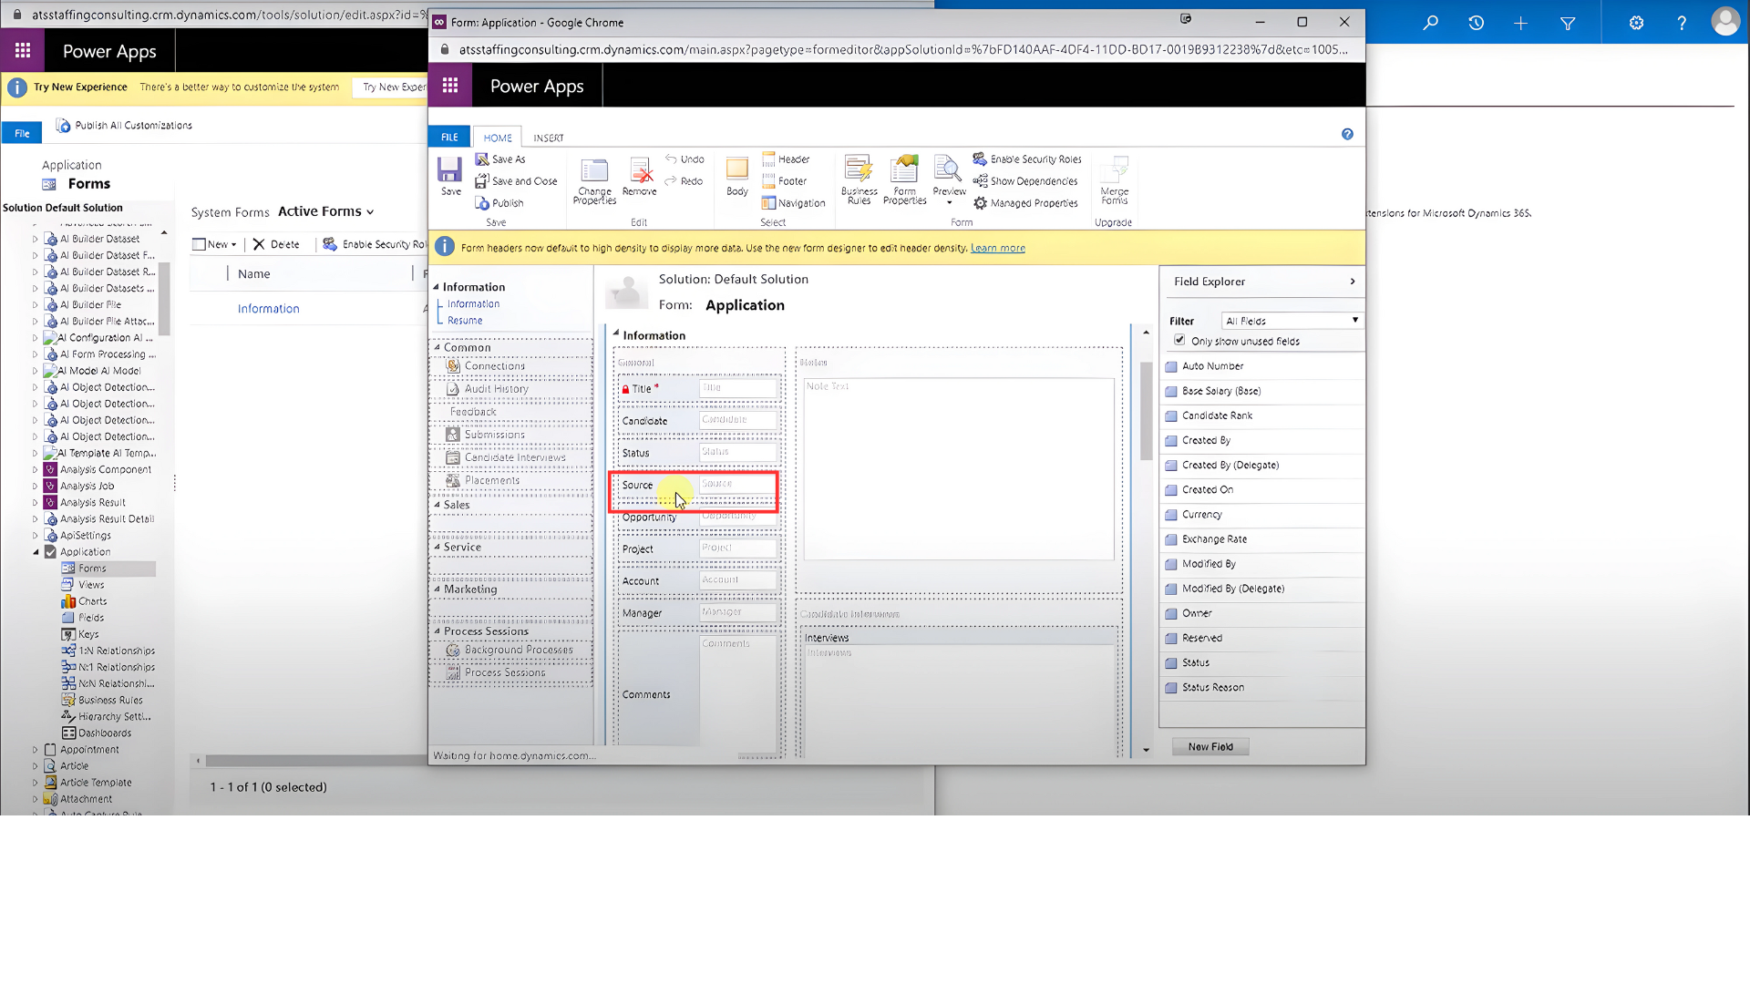This screenshot has width=1750, height=984.
Task: Click Save and Close in the ribbon
Action: [x=516, y=181]
